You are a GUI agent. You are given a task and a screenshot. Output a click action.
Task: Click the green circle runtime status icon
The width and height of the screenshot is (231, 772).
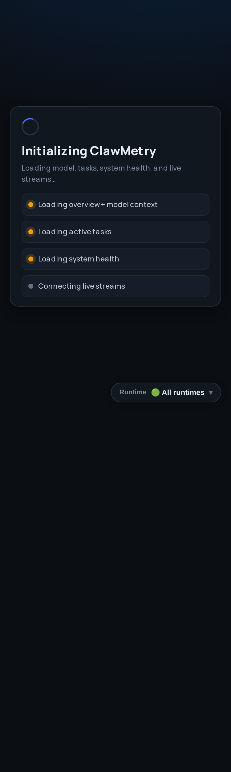[x=156, y=392]
